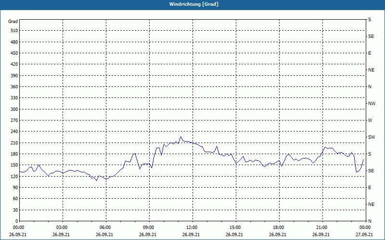The height and width of the screenshot is (240, 385).
Task: Select the 06:00 time label
Action: pos(106,228)
